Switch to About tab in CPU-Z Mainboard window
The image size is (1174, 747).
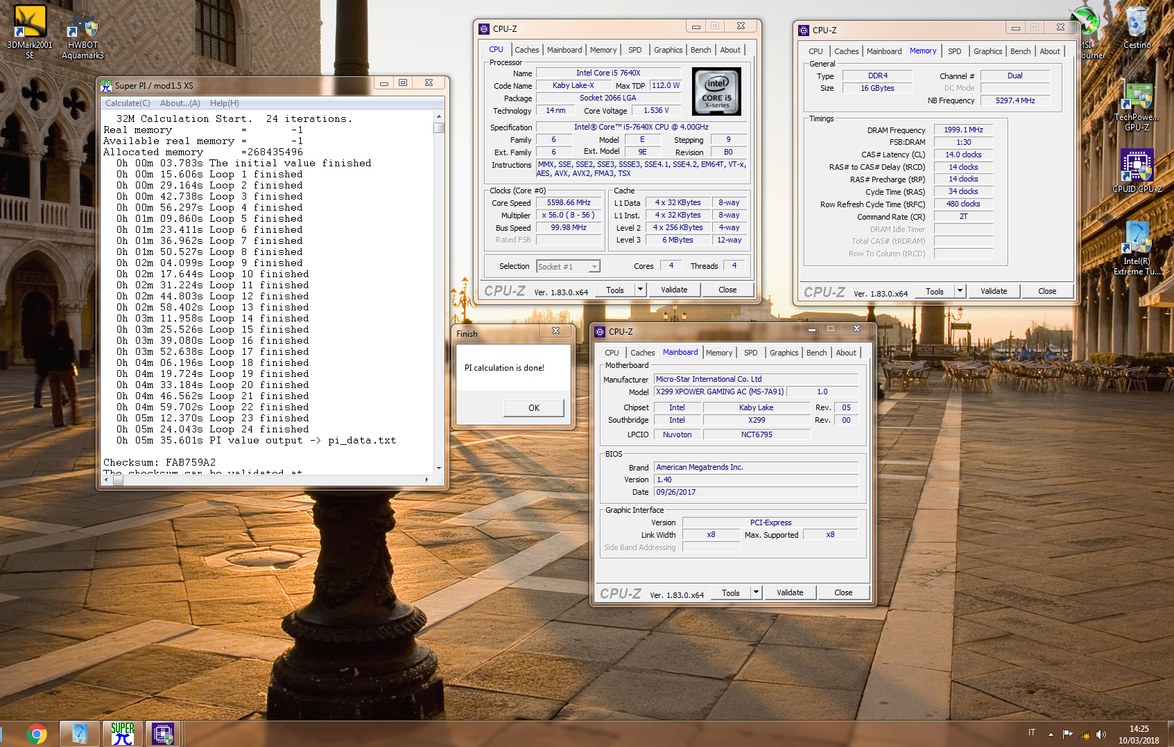click(846, 353)
